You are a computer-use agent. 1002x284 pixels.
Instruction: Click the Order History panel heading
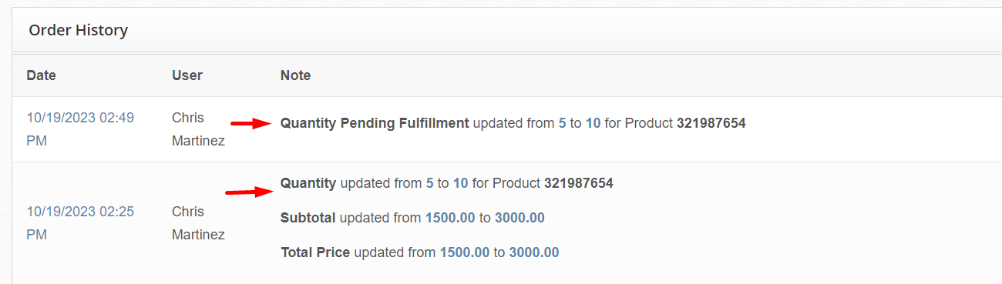(78, 30)
